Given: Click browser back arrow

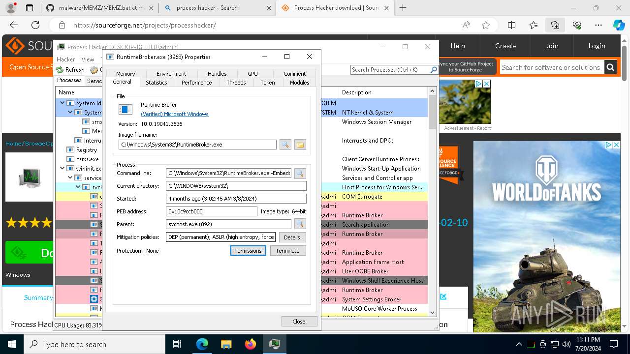Looking at the screenshot, I should [14, 25].
